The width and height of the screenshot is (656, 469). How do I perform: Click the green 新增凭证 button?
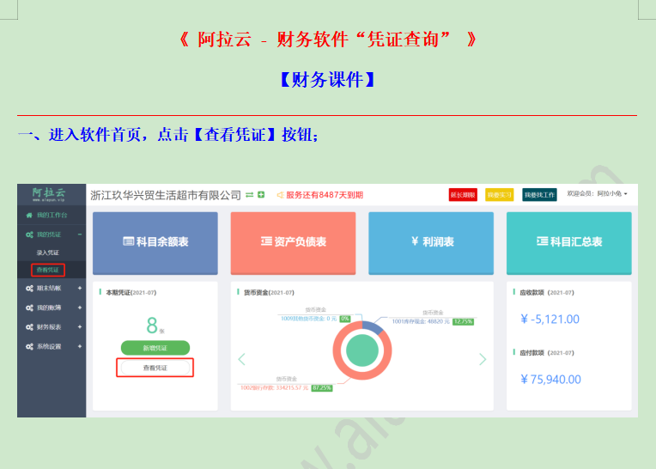coord(155,348)
